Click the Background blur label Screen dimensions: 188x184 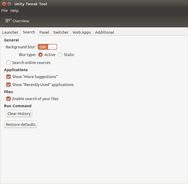tap(21, 47)
